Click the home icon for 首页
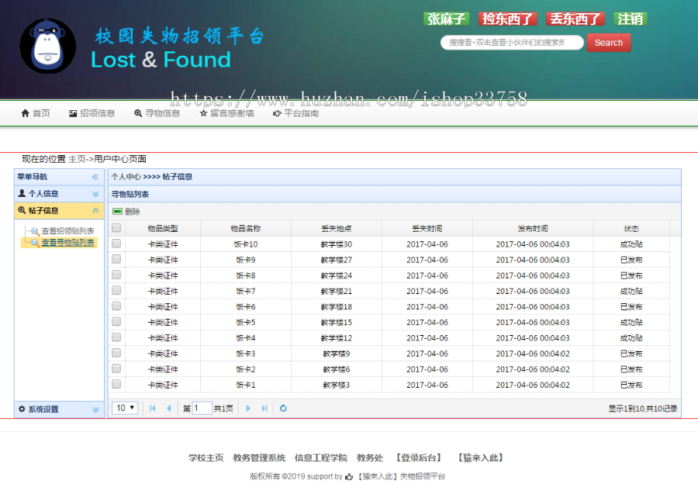Image resolution: width=698 pixels, height=484 pixels. pyautogui.click(x=25, y=113)
